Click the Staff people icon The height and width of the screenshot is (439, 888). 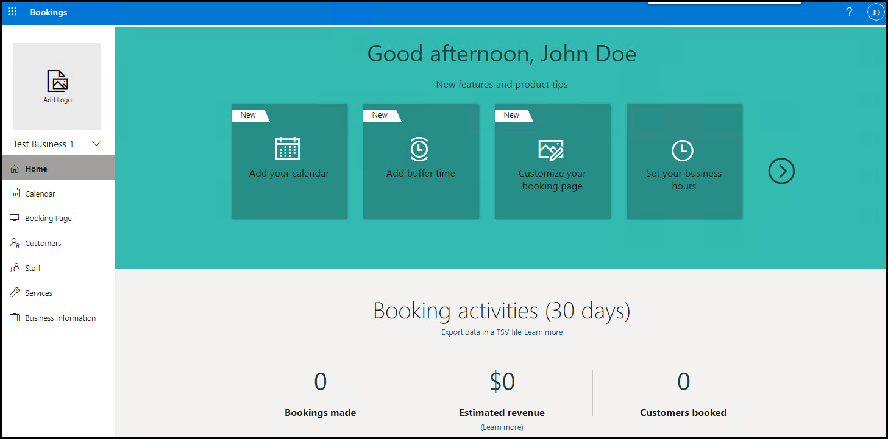click(x=15, y=268)
